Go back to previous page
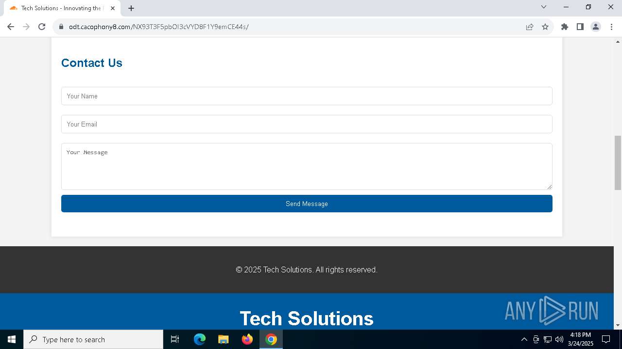This screenshot has width=622, height=349. (x=11, y=27)
